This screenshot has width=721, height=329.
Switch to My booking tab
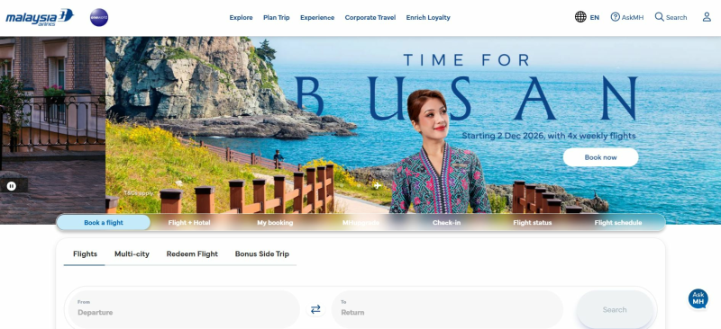tap(275, 223)
